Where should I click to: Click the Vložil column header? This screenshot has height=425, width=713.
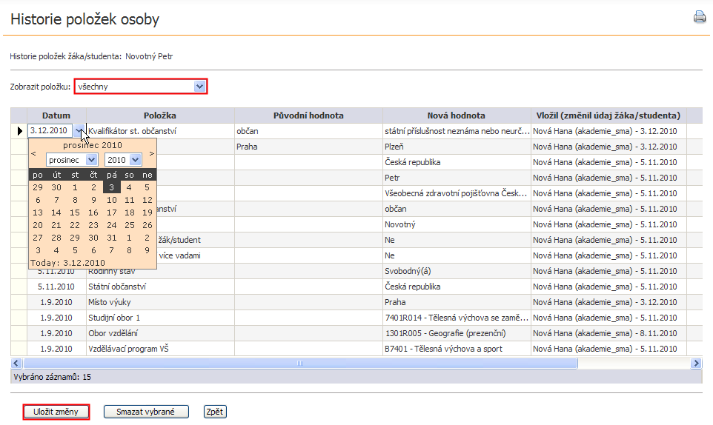pyautogui.click(x=608, y=116)
